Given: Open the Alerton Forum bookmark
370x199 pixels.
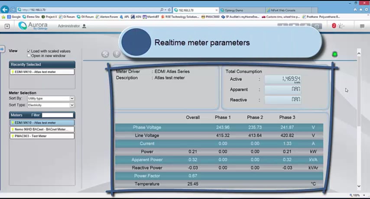Looking at the screenshot, I should pos(107,17).
